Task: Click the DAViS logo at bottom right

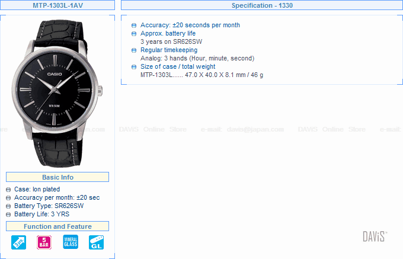Action: point(375,236)
